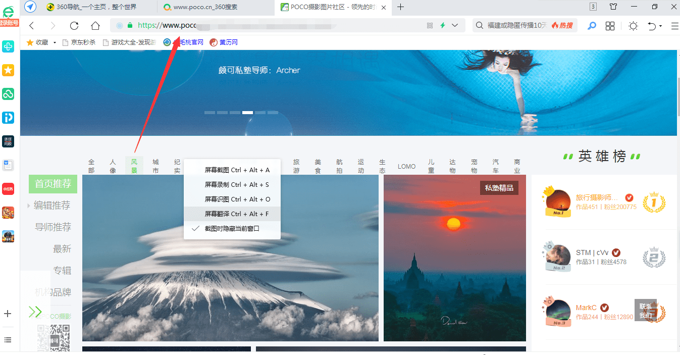Open the 京东秒杀 bookmark
The height and width of the screenshot is (355, 680).
pos(79,42)
